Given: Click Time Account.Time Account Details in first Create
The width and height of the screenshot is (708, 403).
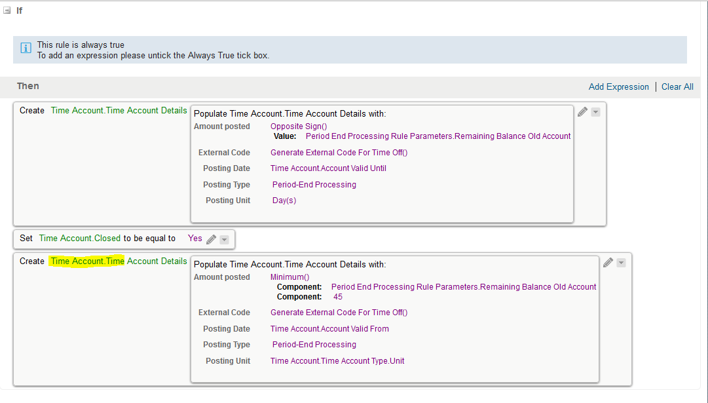Looking at the screenshot, I should (119, 110).
